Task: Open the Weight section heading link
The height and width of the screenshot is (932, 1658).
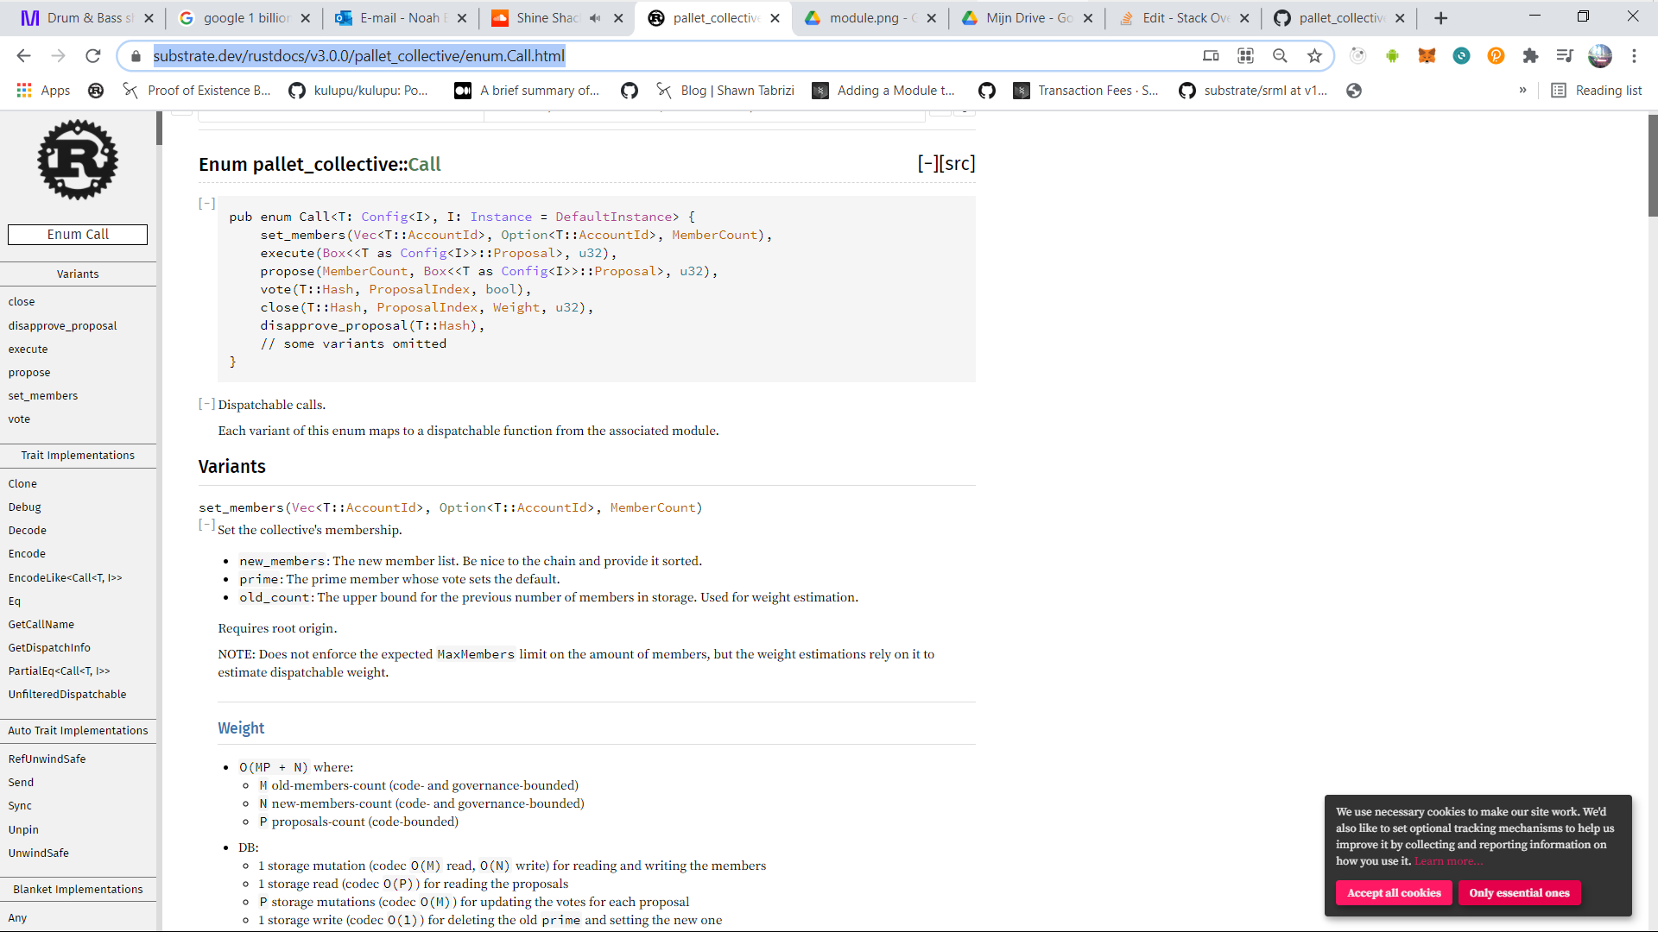Action: click(241, 728)
